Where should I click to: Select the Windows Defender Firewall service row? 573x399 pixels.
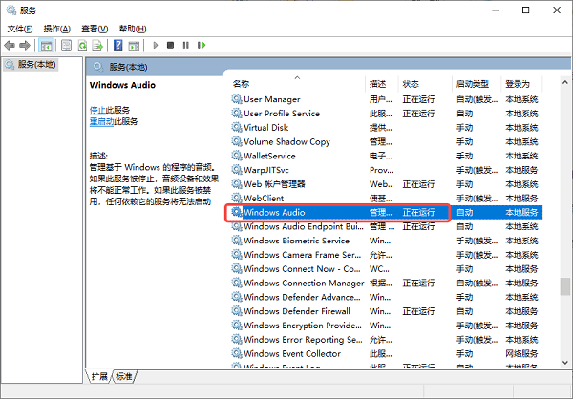296,311
